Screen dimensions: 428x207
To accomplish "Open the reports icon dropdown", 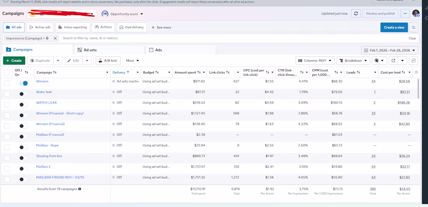I will coord(379,61).
